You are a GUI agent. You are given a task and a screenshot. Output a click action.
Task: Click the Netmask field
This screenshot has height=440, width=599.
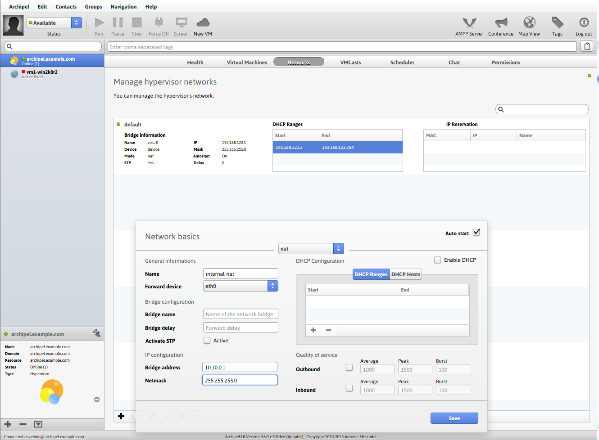[240, 380]
